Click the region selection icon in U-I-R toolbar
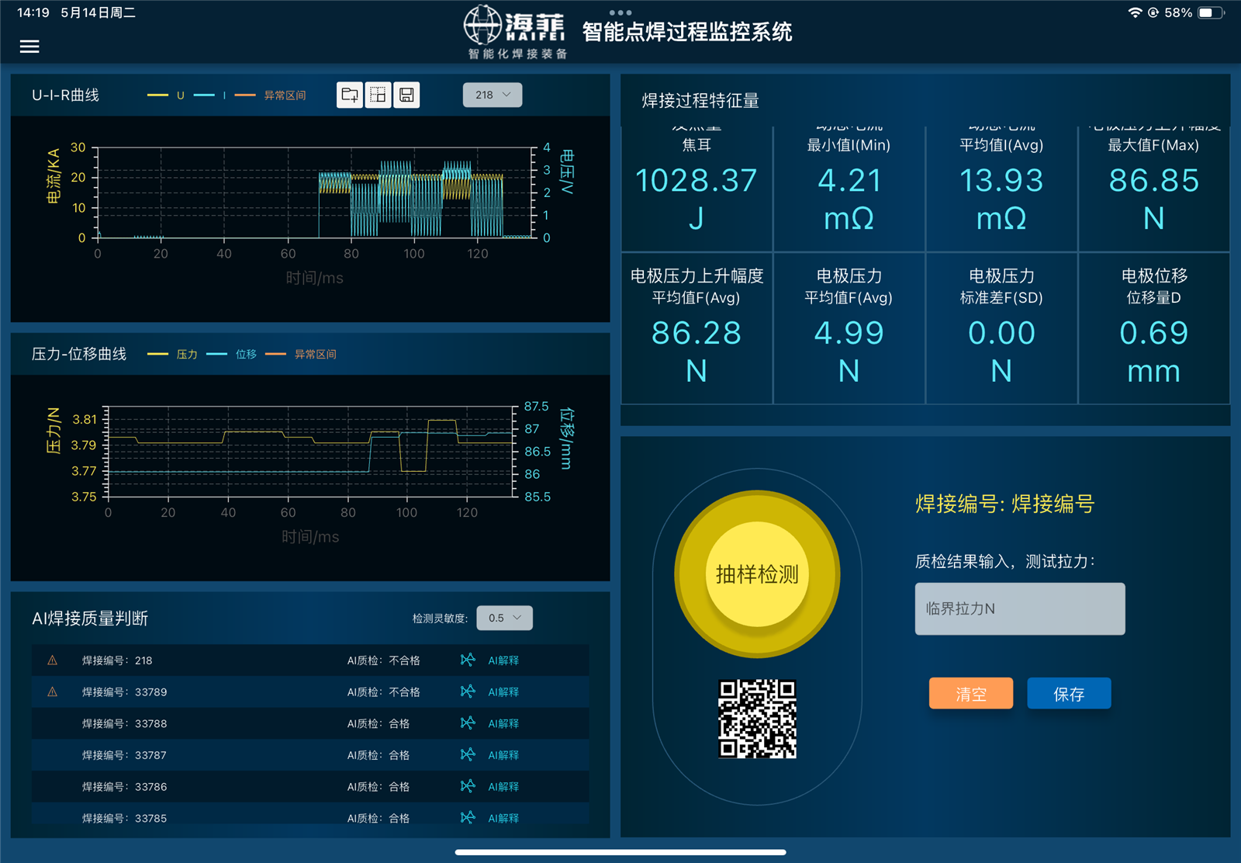The image size is (1241, 863). [x=378, y=95]
